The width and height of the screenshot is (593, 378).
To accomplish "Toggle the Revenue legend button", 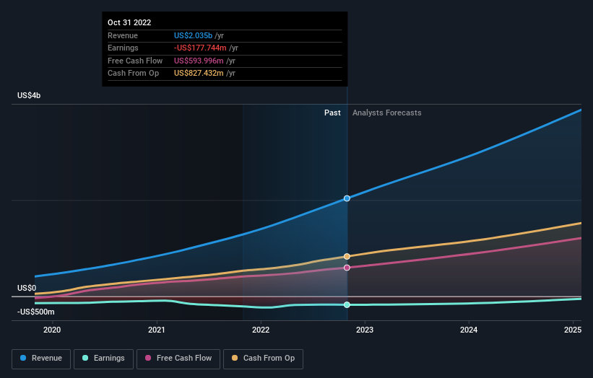I will point(41,359).
